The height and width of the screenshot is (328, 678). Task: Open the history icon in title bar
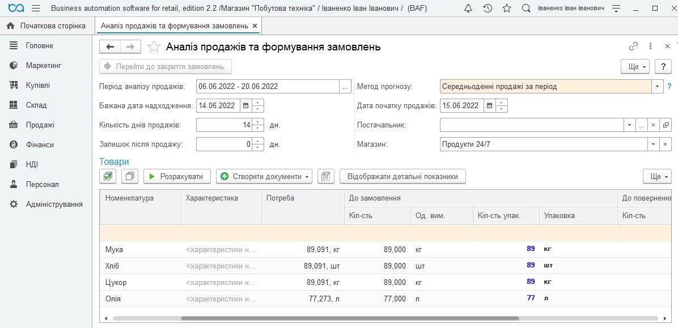[488, 8]
